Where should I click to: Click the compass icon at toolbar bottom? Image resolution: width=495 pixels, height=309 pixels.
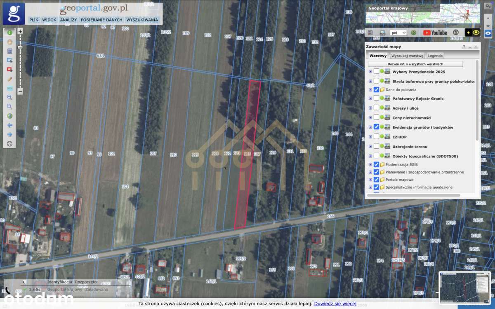[9, 144]
